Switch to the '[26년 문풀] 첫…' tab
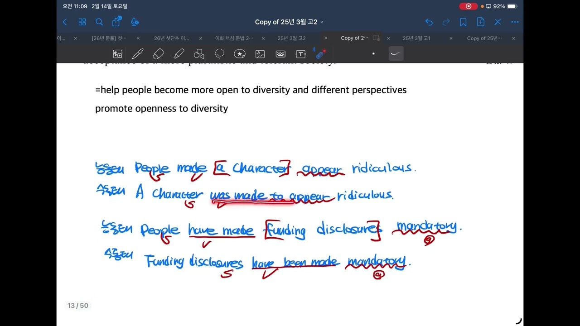The height and width of the screenshot is (326, 580). (x=109, y=38)
